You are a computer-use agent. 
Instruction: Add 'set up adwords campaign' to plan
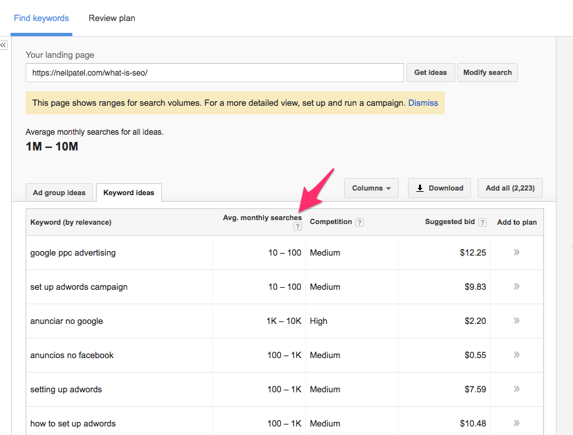[516, 286]
